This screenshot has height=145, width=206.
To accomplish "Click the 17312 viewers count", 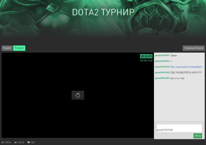I will point(21,142).
